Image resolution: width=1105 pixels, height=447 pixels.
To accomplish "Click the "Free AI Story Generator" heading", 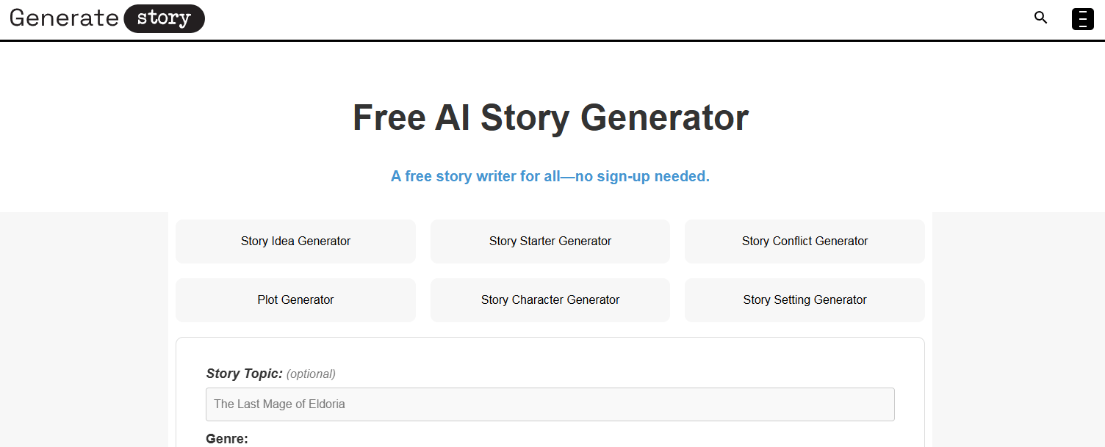I will [x=550, y=117].
